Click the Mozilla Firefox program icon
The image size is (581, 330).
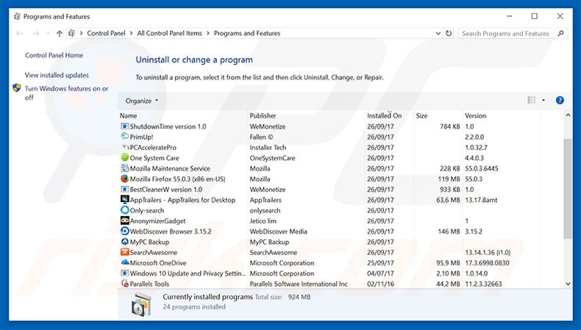pos(125,179)
